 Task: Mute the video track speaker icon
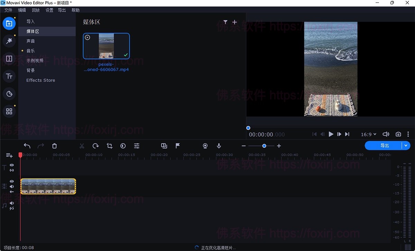11,187
